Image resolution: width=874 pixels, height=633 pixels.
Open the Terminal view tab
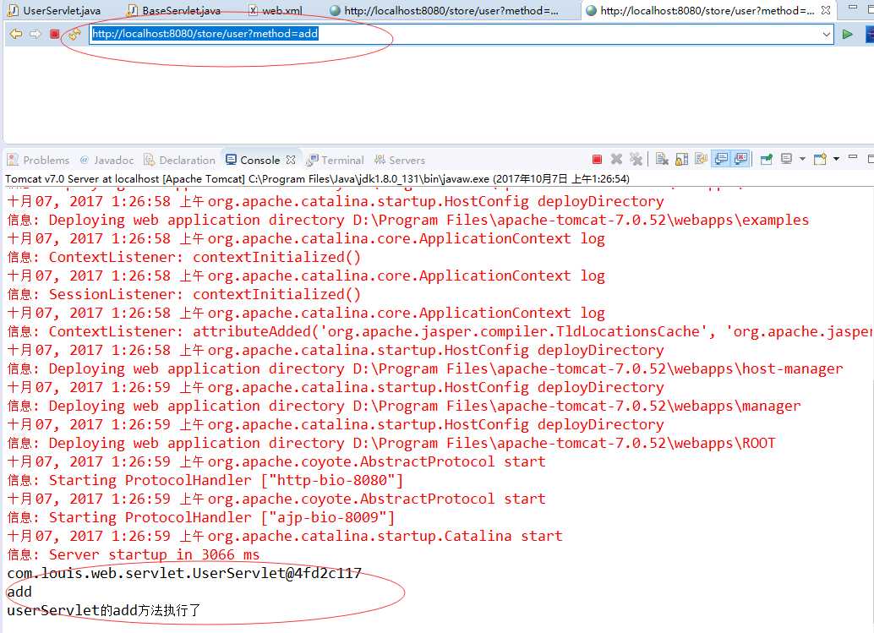(x=335, y=160)
